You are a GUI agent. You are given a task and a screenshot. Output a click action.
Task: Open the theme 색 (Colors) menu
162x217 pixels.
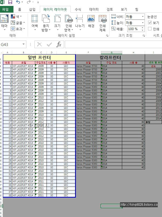[16, 16]
